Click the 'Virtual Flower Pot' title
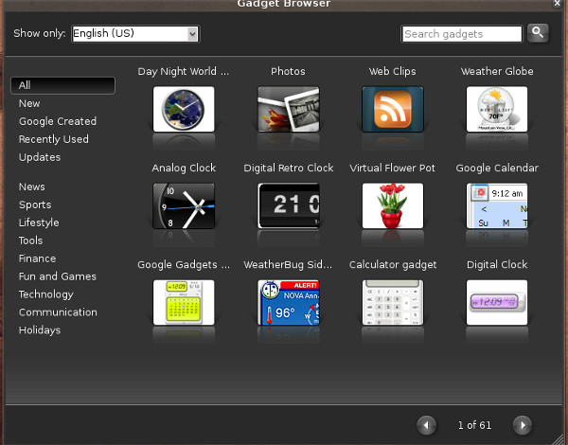This screenshot has width=568, height=445. pos(392,169)
